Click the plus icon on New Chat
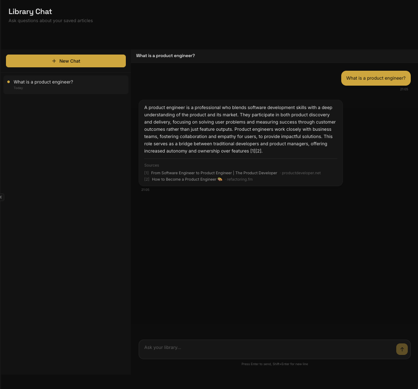 (x=54, y=61)
